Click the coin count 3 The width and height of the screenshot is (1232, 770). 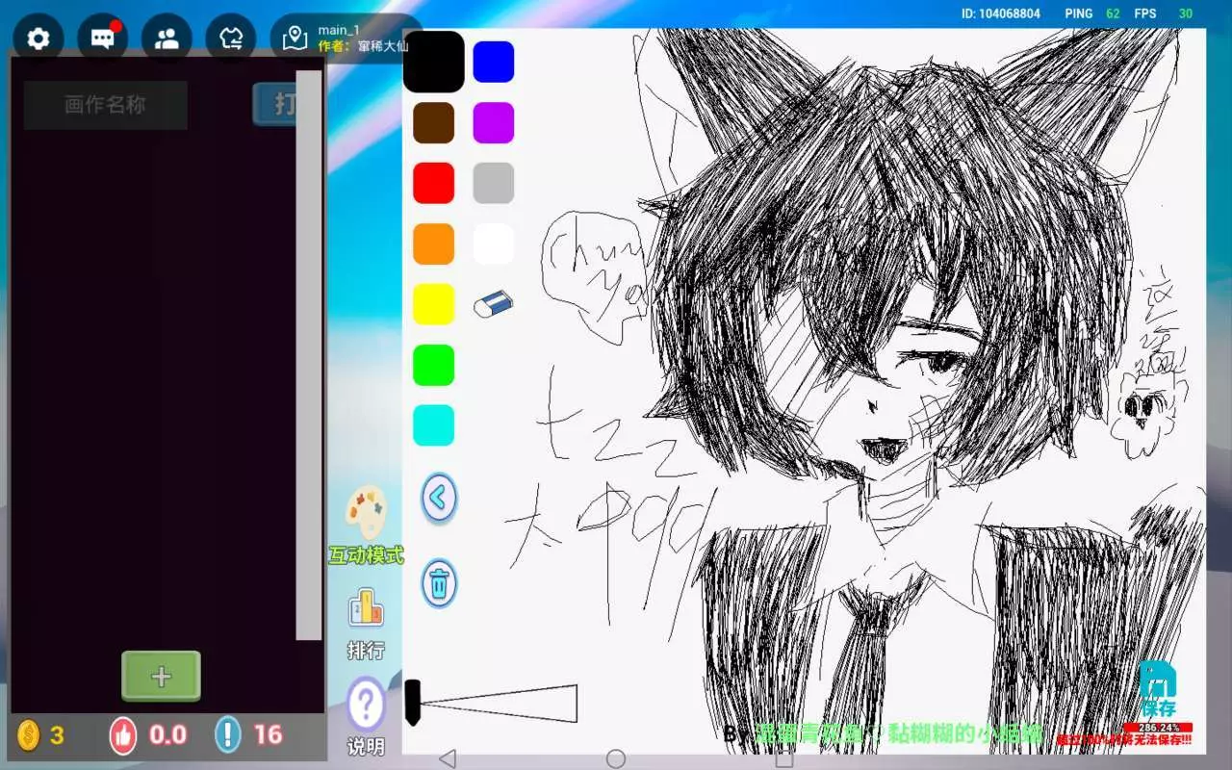click(x=57, y=736)
